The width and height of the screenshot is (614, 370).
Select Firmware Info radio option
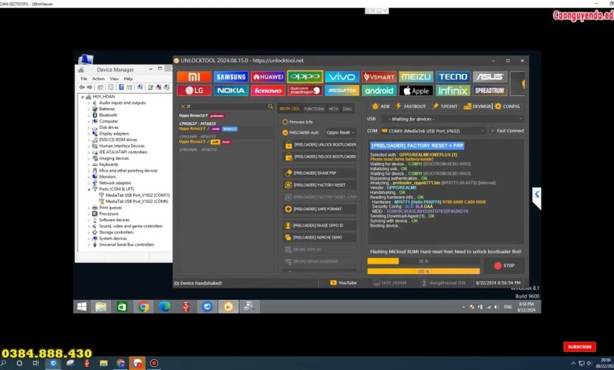[298, 122]
